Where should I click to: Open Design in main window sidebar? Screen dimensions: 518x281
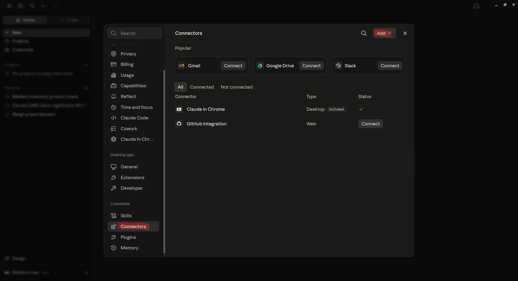[x=46, y=259]
